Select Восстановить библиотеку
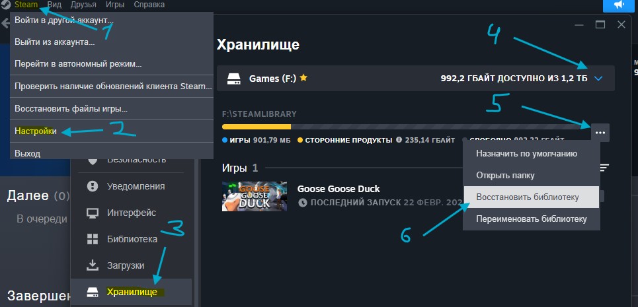 click(532, 197)
